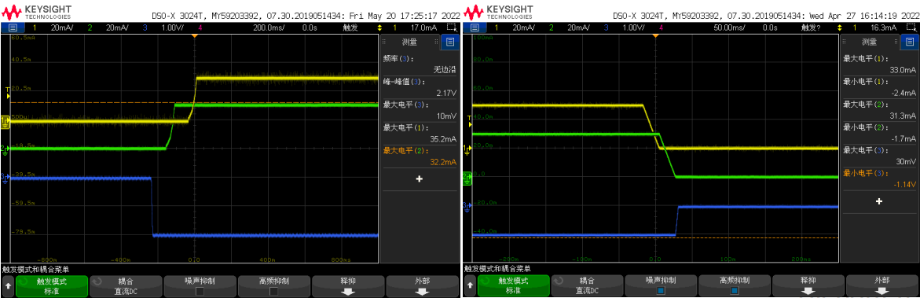Screen dimensions: 920x298
Task: Open 外部 submenu on the 50.00ms/ scope
Action: pos(882,285)
